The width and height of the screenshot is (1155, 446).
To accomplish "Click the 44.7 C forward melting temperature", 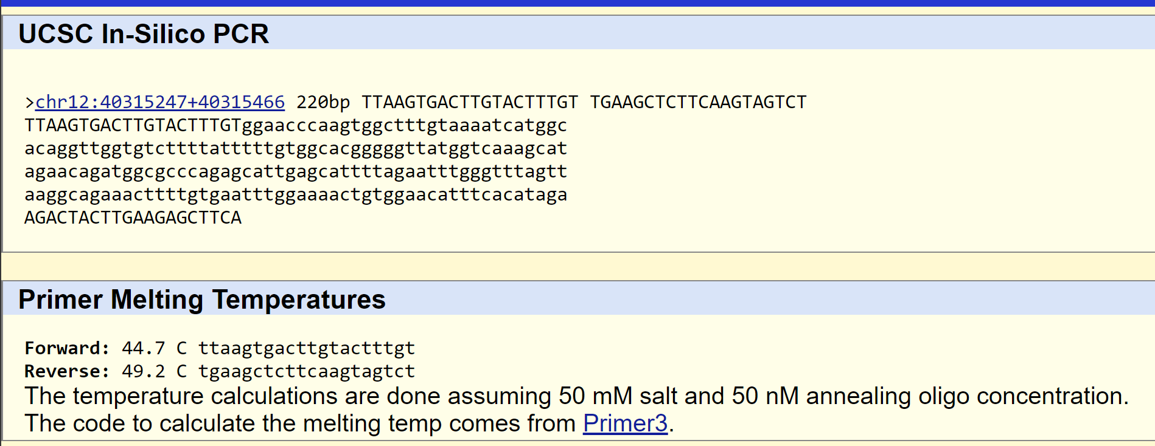I will click(154, 348).
